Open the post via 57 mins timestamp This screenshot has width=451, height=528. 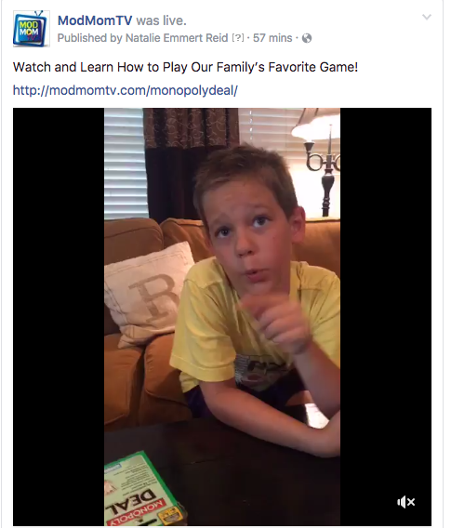272,38
